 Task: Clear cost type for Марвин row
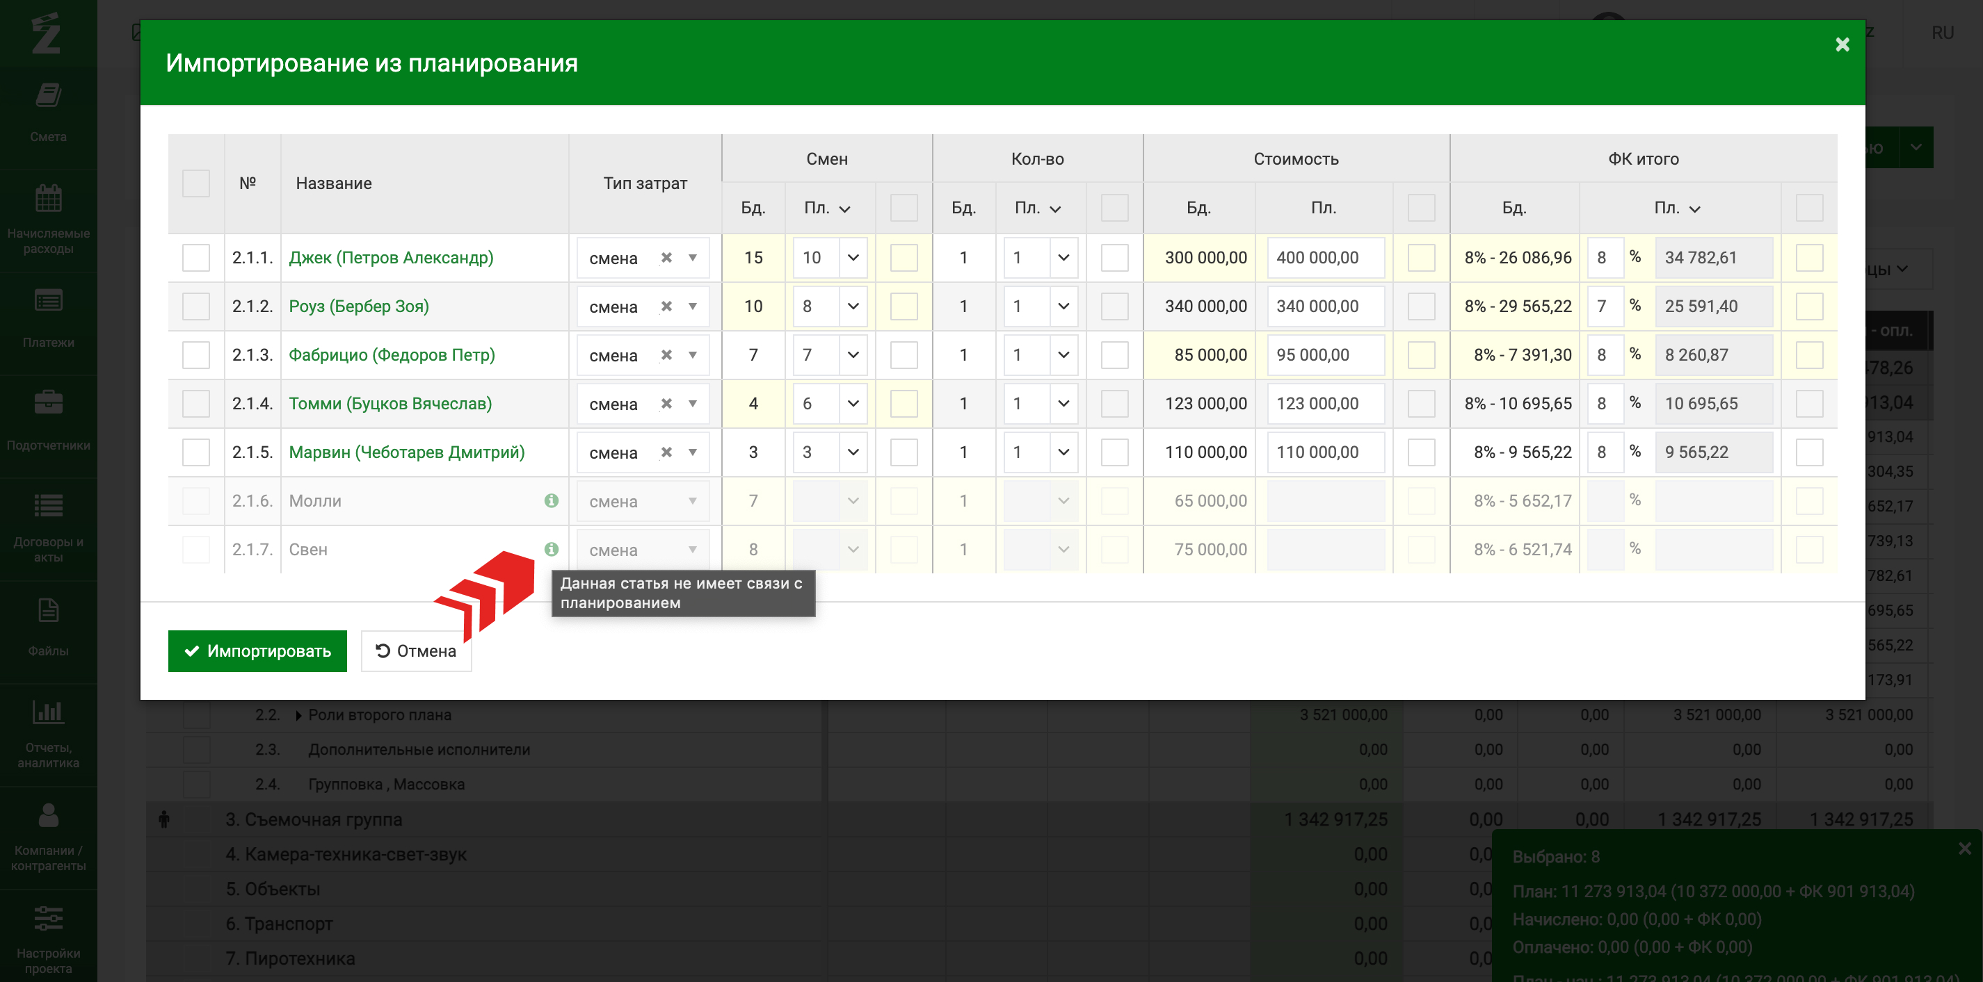coord(666,452)
